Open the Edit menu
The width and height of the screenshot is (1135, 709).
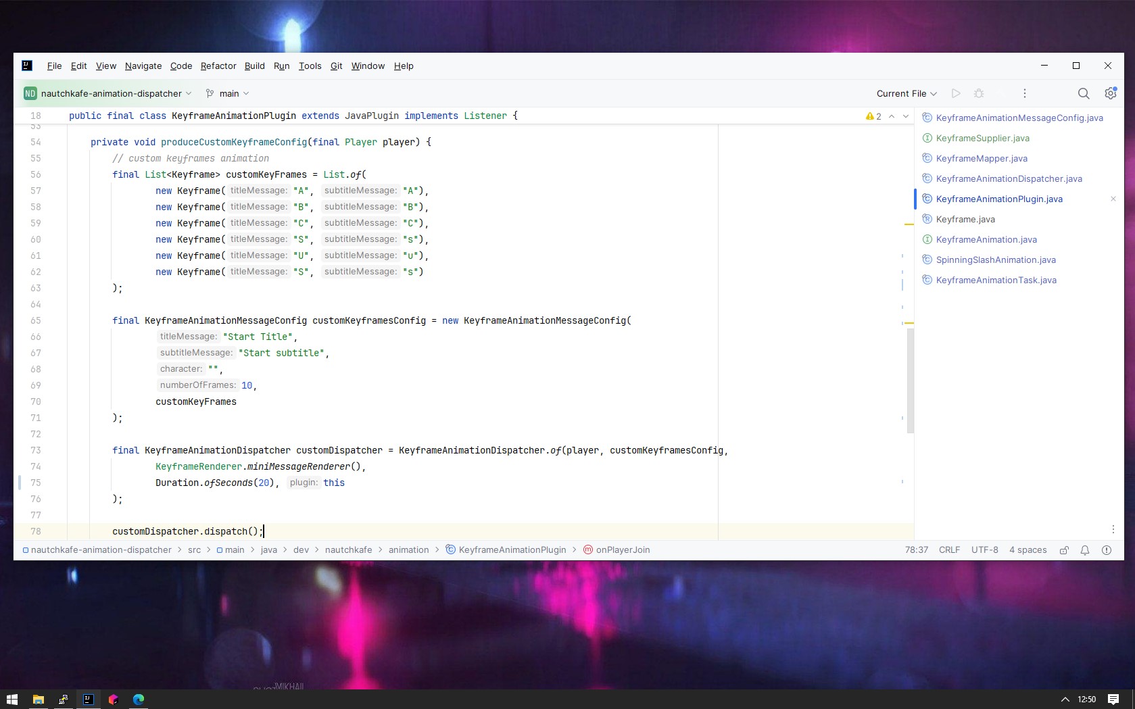pos(78,66)
